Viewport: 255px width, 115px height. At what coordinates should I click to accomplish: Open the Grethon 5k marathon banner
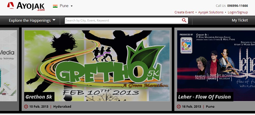point(97,66)
